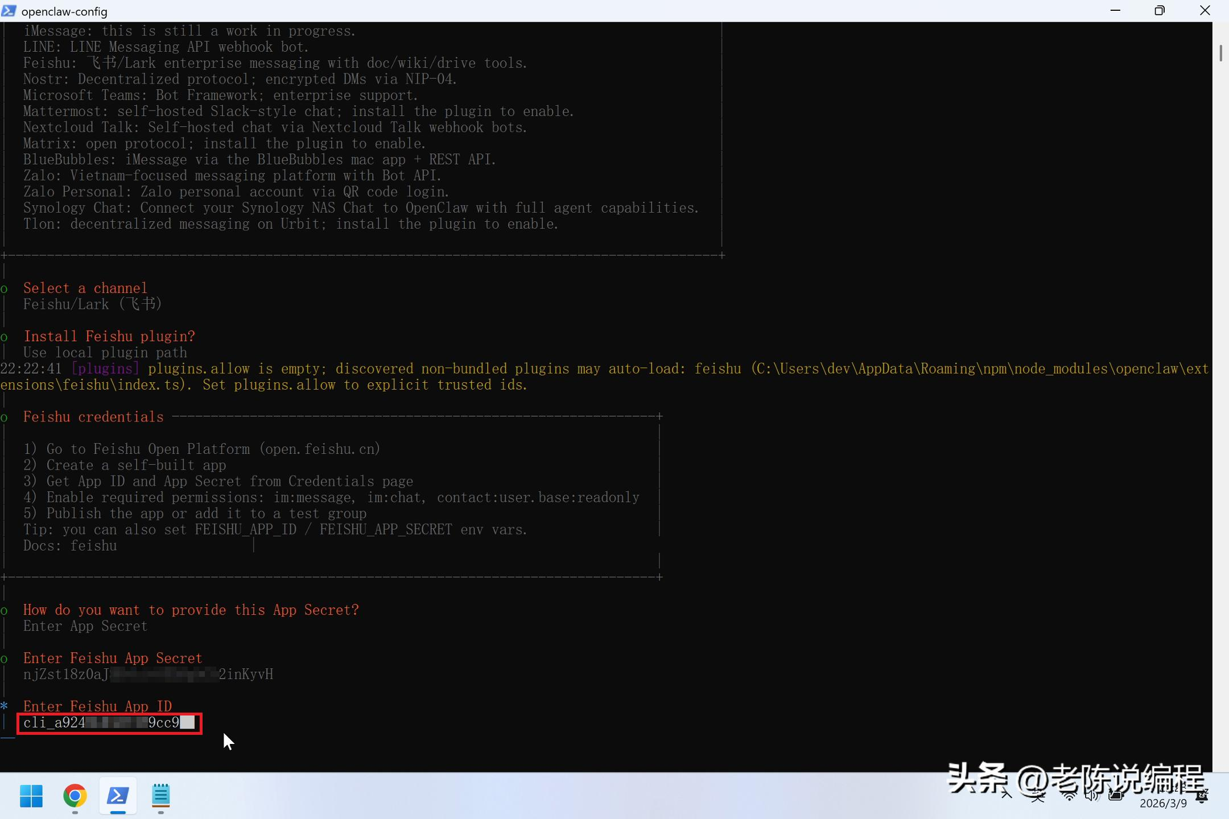
Task: Click inside the Feishu App ID input
Action: click(x=108, y=723)
